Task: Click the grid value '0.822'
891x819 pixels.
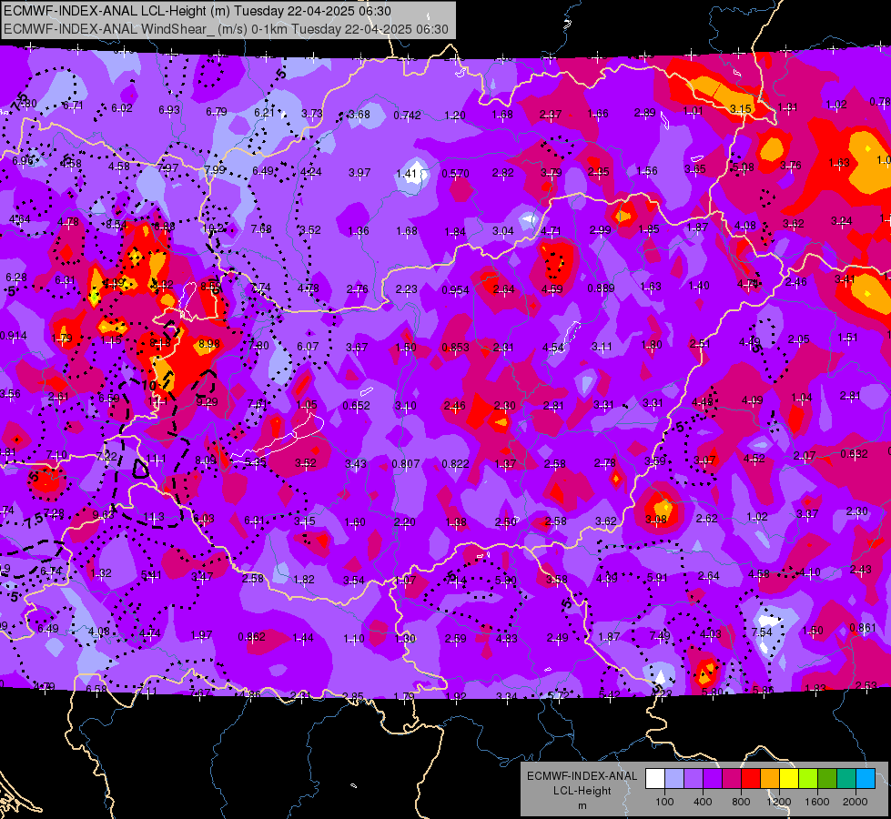Action: 455,464
